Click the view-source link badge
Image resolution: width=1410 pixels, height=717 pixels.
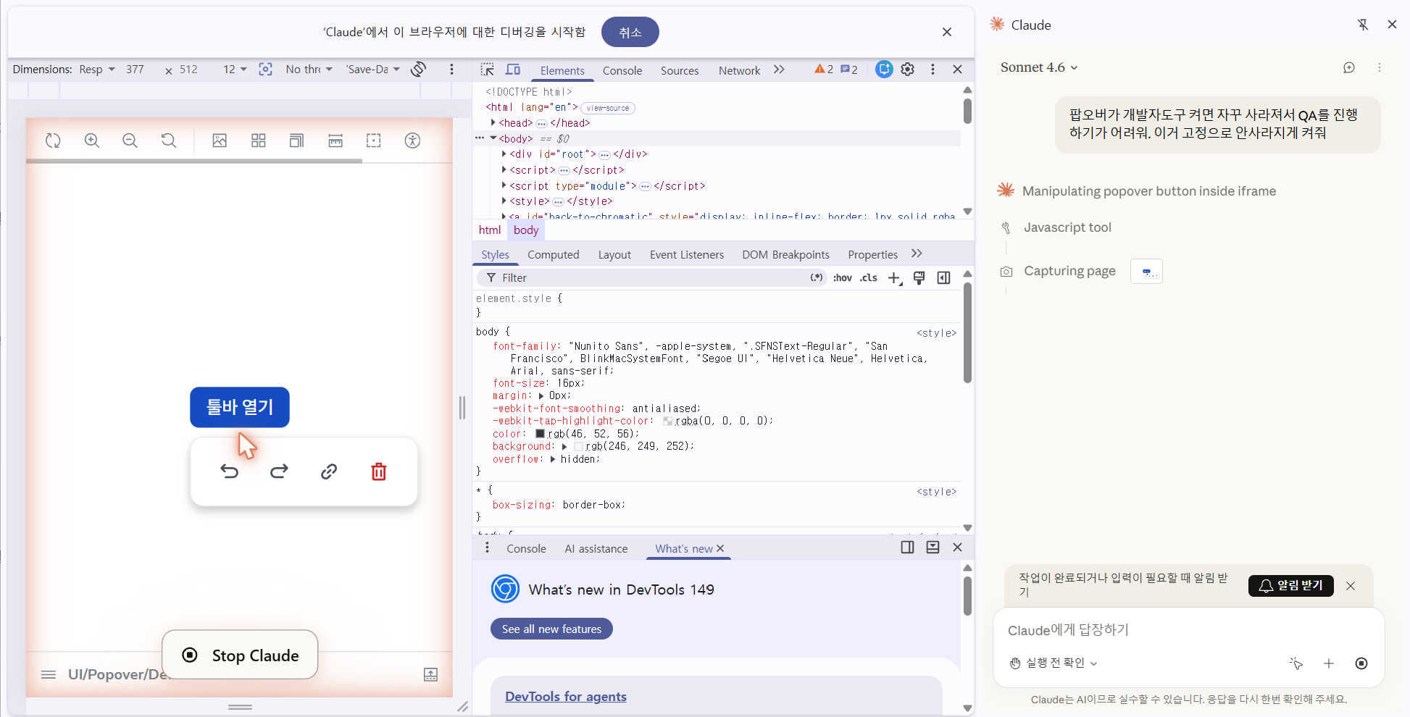point(608,108)
